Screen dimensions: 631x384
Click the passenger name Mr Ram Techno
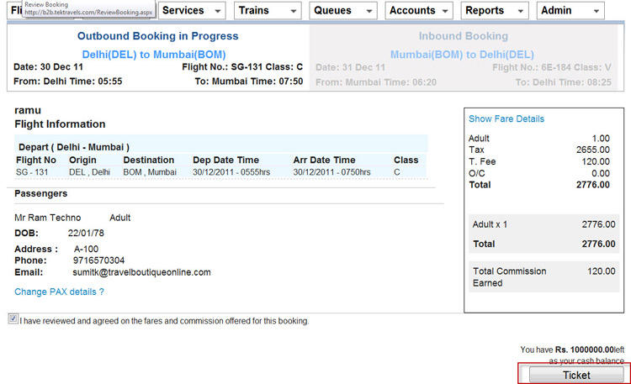48,218
